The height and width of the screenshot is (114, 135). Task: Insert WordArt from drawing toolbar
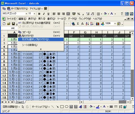pyautogui.click(x=80, y=107)
